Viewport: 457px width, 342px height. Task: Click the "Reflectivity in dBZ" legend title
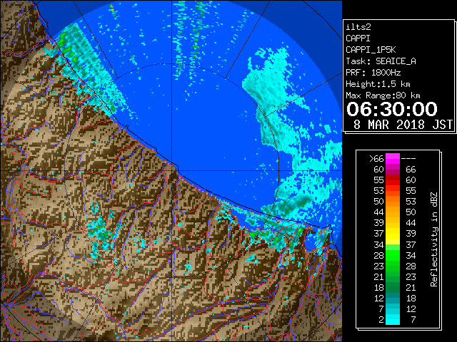434,239
